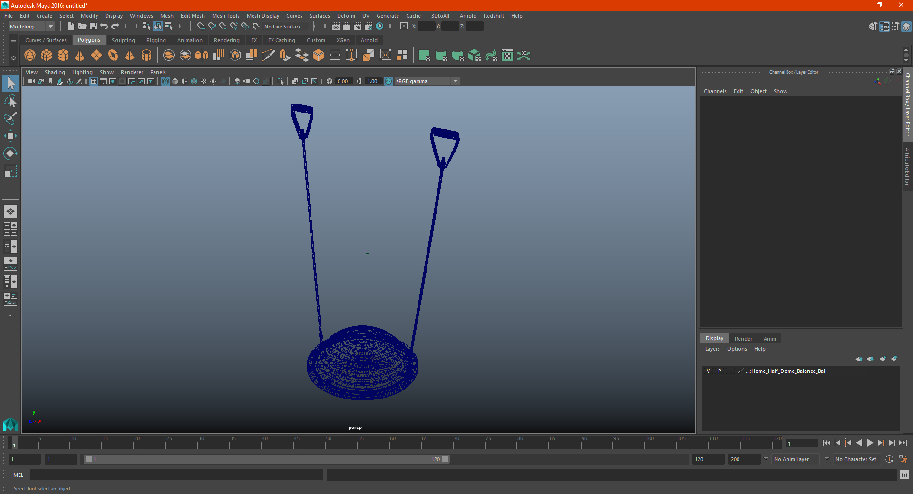Click the Save scene disk icon

point(93,27)
